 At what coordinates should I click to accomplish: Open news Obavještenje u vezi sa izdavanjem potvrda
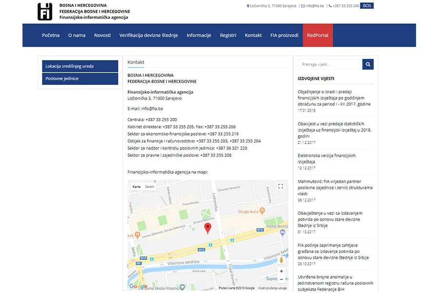(x=330, y=219)
